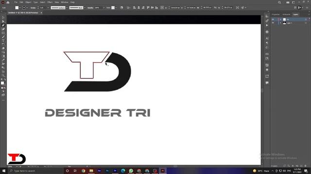
Task: Open the Arrange Documents icon
Action: coord(288,2)
